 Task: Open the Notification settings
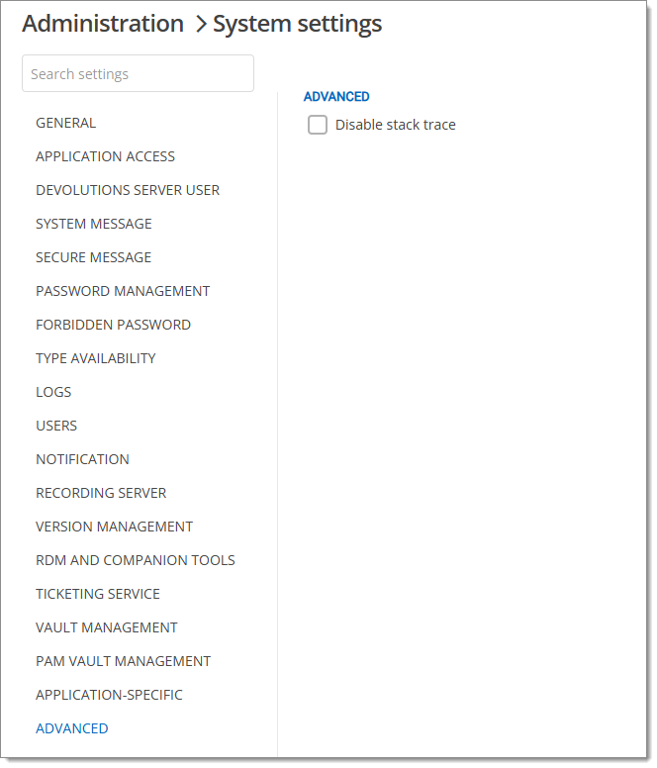82,459
